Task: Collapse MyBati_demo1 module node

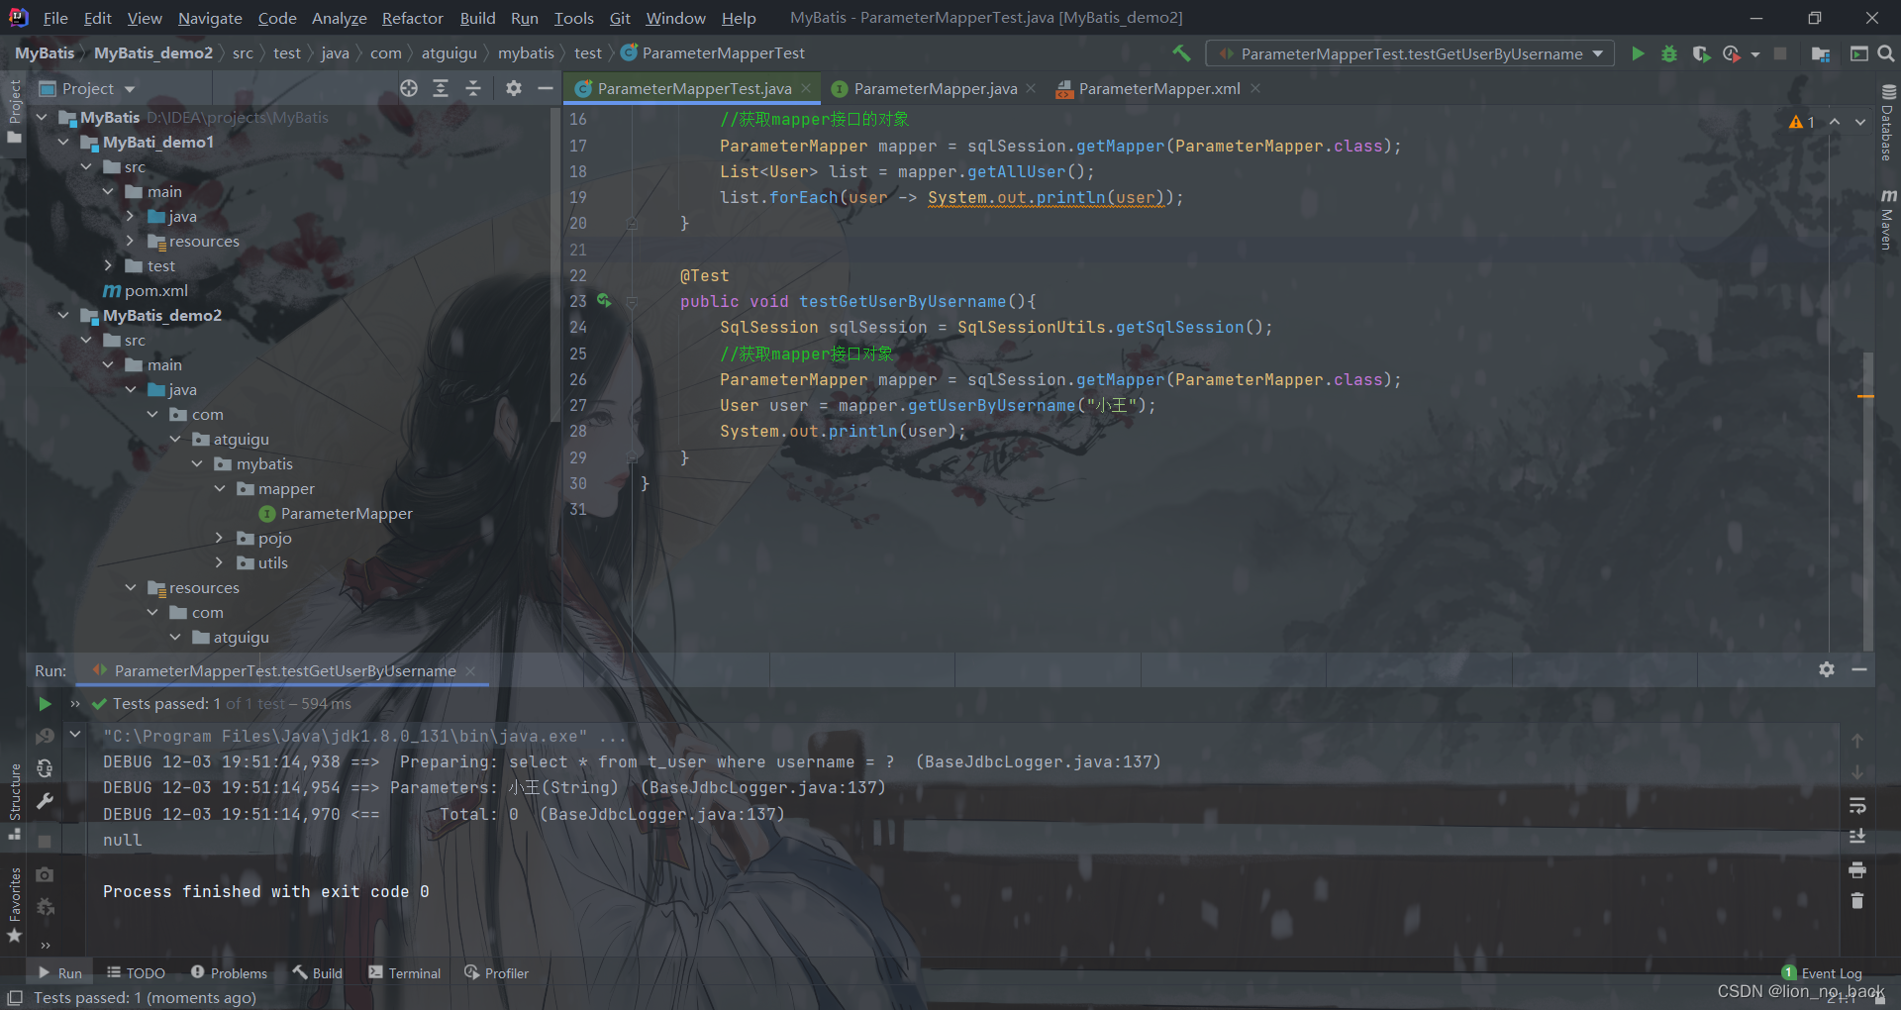Action: 63,142
